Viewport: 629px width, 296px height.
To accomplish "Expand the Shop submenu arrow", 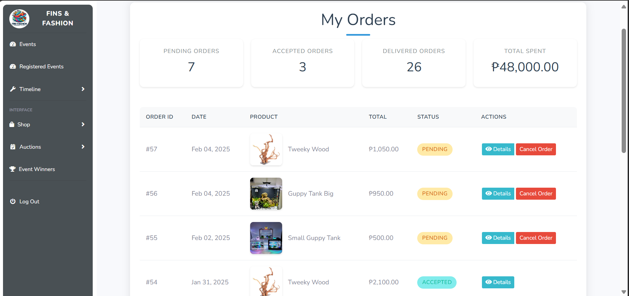I will tap(83, 124).
